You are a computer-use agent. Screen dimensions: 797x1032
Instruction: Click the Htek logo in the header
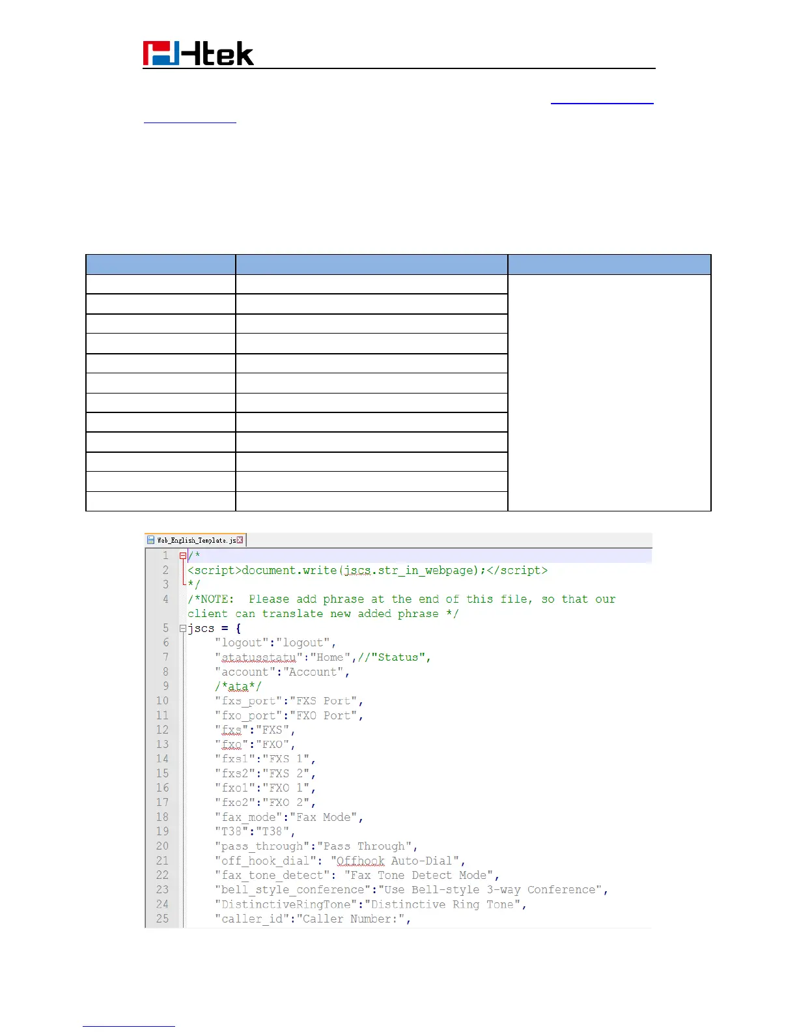(198, 53)
